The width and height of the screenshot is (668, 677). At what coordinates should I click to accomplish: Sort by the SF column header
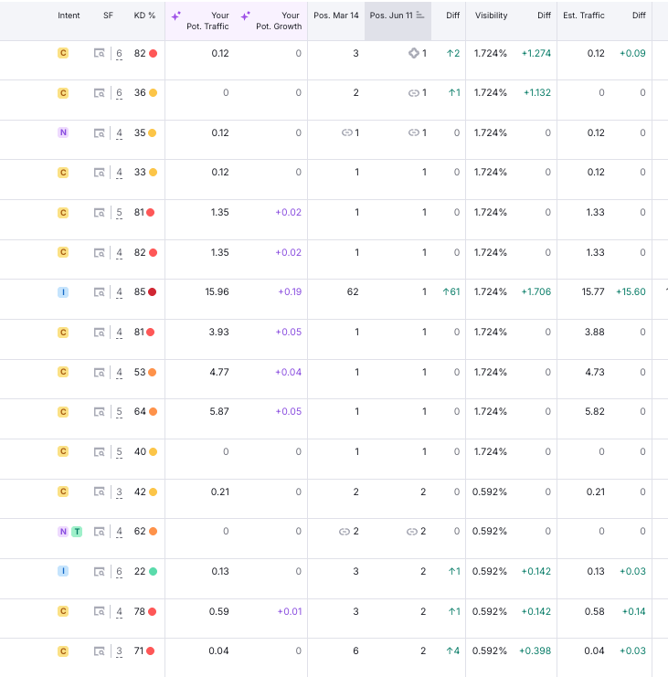pyautogui.click(x=108, y=16)
